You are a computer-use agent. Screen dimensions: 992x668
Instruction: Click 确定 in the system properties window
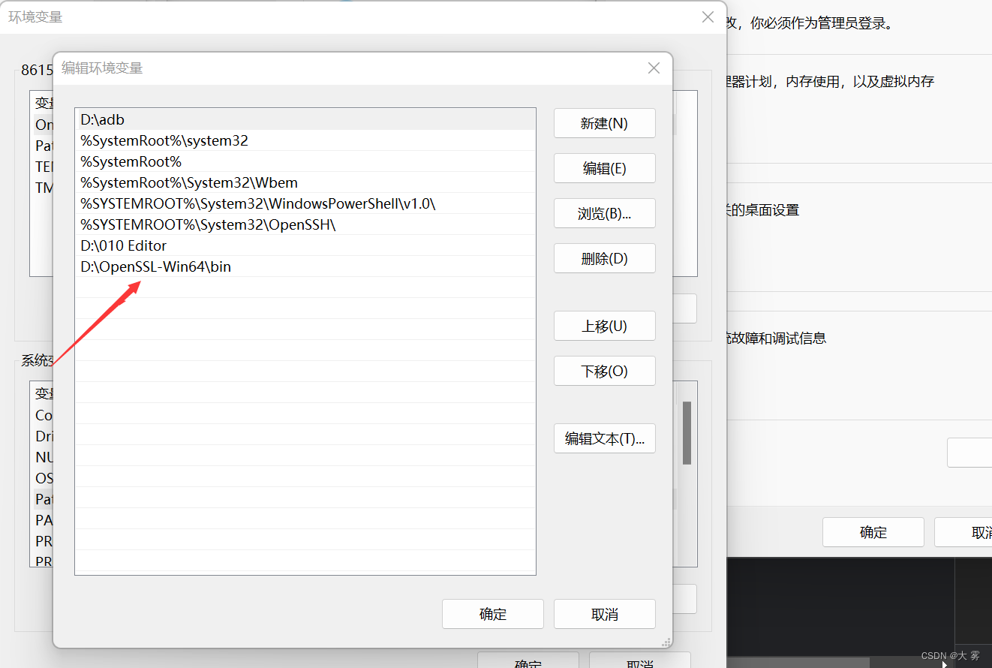[x=873, y=532]
